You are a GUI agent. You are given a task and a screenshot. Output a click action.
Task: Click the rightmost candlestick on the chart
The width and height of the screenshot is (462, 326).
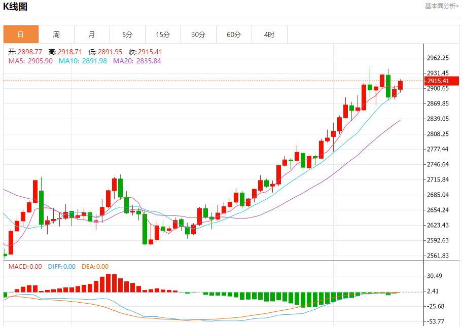(x=400, y=85)
